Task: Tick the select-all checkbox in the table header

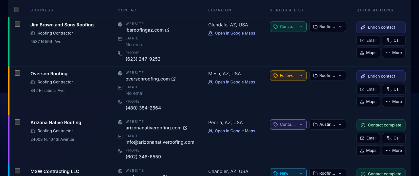Action: point(17,9)
